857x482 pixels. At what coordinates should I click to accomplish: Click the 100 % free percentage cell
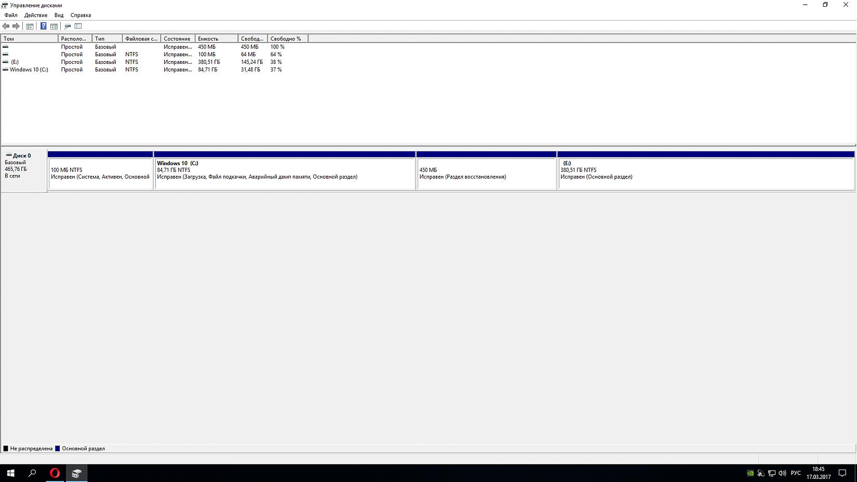[x=277, y=47]
